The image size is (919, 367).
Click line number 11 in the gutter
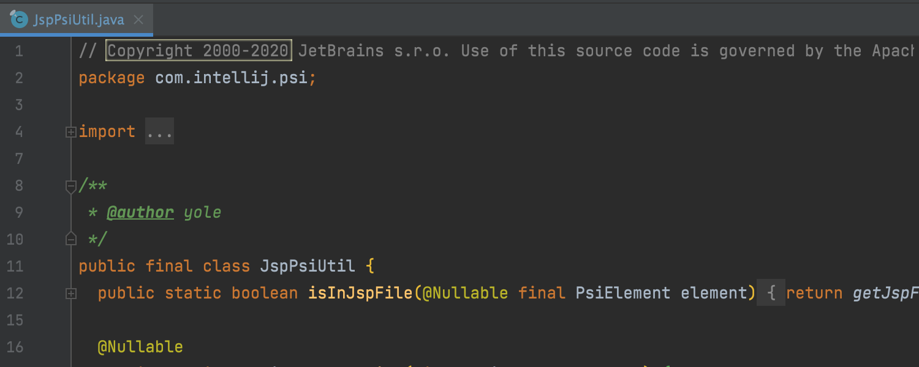15,266
